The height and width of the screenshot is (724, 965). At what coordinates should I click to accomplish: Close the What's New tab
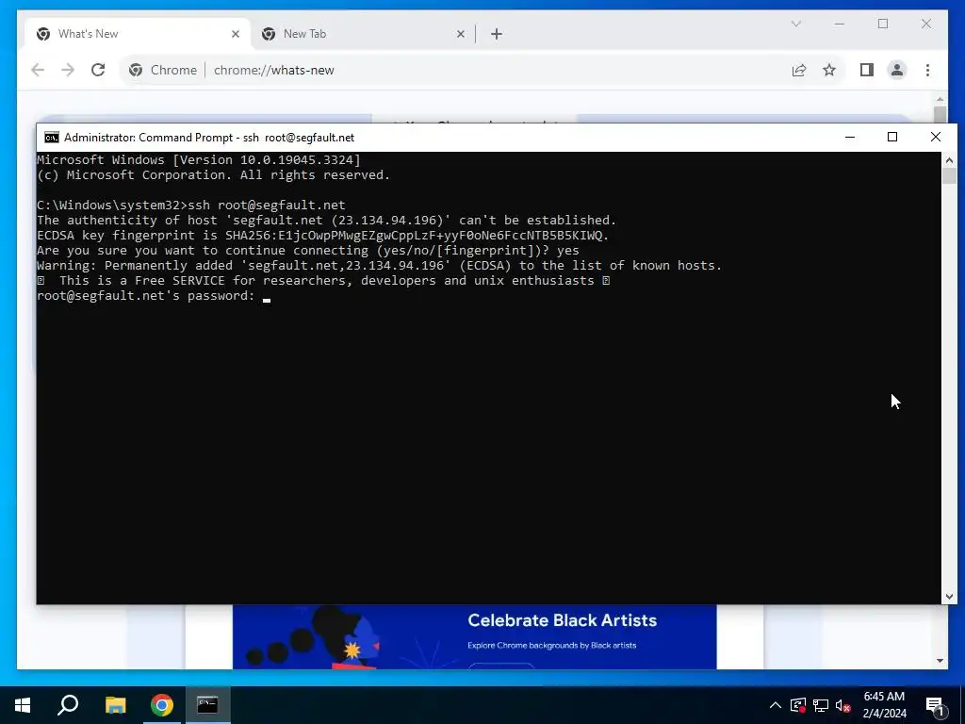point(235,34)
